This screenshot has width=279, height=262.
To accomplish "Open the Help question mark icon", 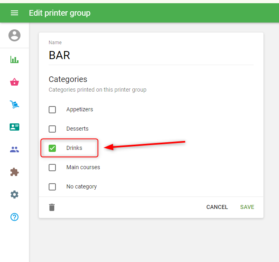I will (14, 217).
